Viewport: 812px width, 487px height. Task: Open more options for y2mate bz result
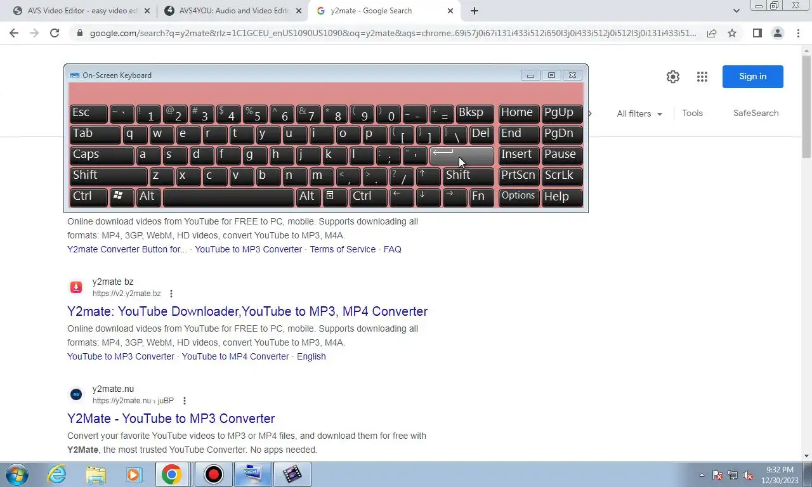[x=171, y=294]
